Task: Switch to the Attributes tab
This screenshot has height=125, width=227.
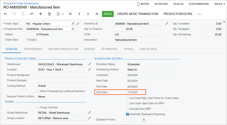Action: 109,49
